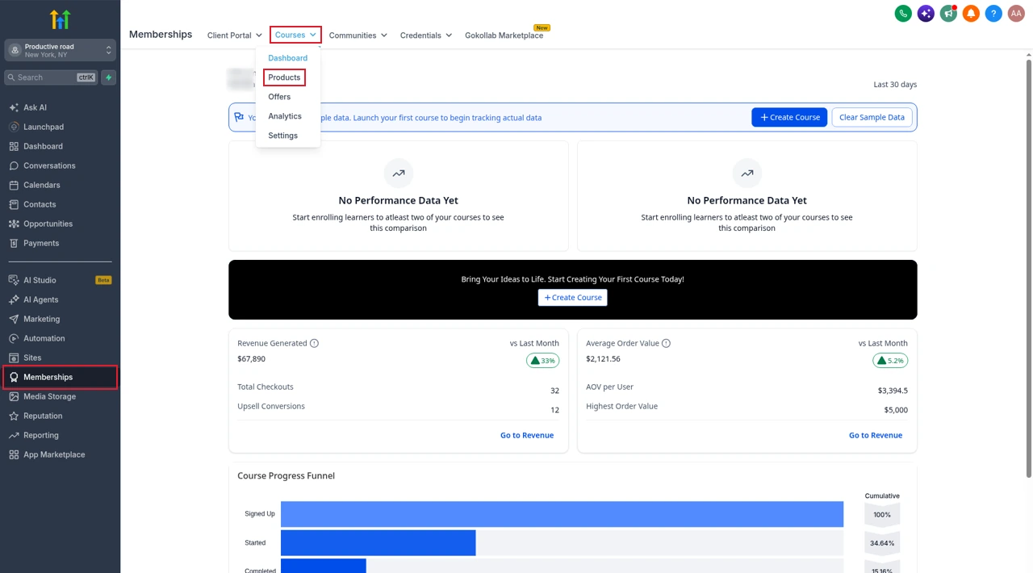Expand the Productive road account switcher

click(60, 50)
